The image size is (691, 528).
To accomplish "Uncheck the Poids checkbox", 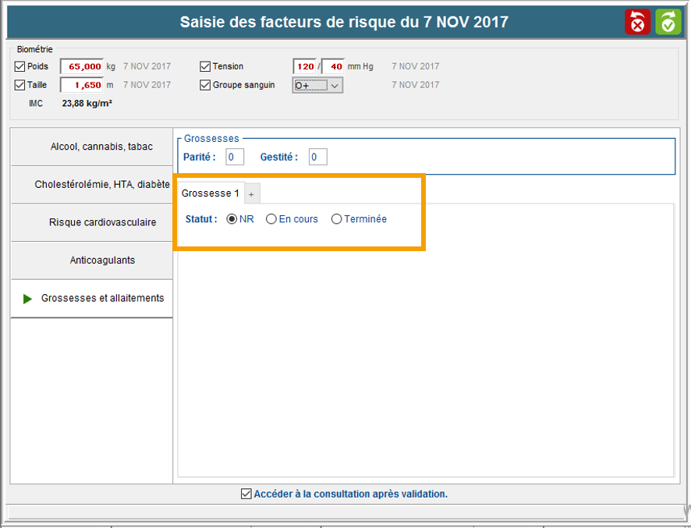I will click(x=20, y=66).
